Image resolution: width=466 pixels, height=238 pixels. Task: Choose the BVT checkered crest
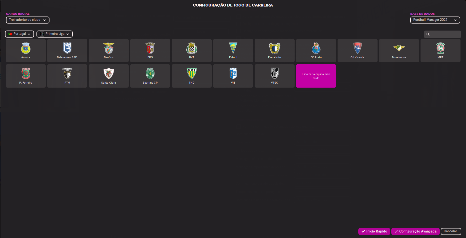192,48
